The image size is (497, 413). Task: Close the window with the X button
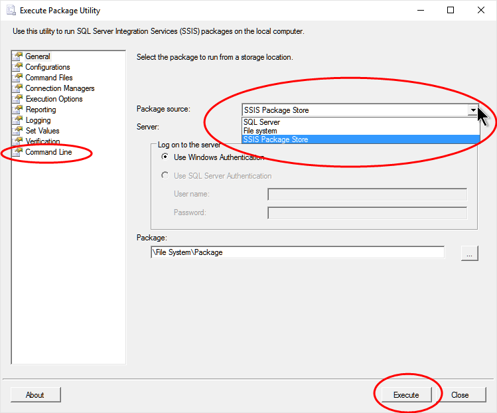pyautogui.click(x=481, y=10)
